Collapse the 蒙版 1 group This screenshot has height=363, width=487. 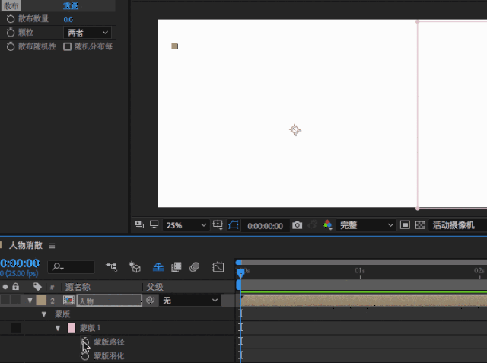point(58,328)
